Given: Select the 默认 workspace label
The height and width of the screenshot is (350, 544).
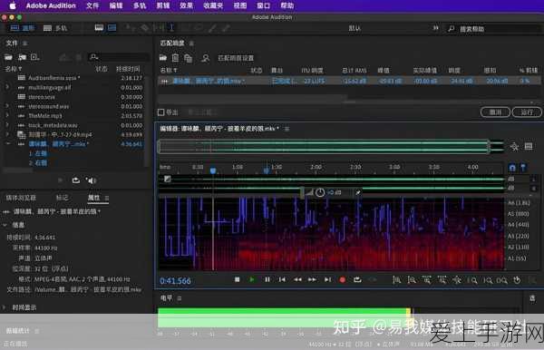Looking at the screenshot, I should click(355, 28).
